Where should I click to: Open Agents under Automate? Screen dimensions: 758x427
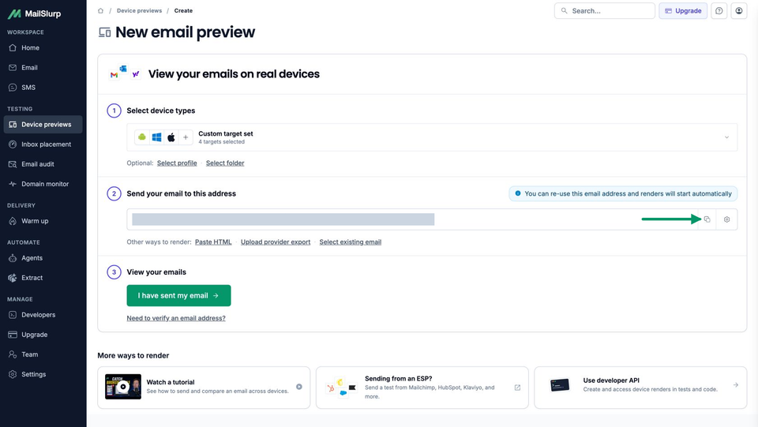(43, 258)
